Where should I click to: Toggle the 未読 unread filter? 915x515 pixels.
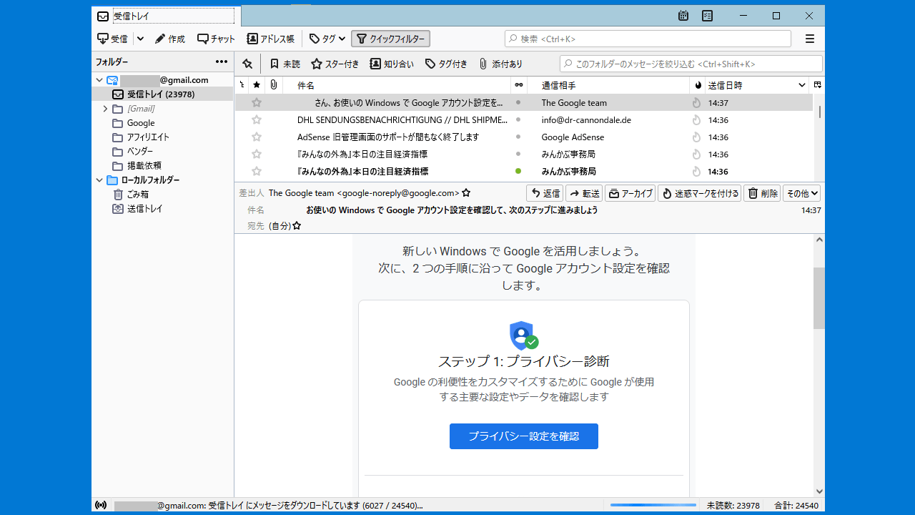click(285, 64)
